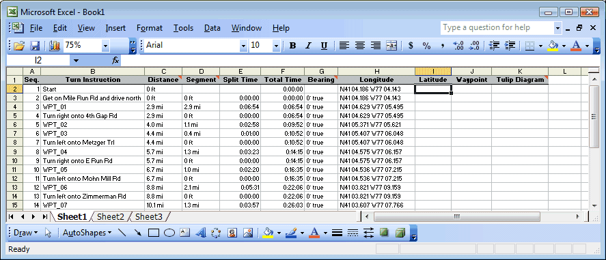
Task: Center cell text
Action: 360,46
